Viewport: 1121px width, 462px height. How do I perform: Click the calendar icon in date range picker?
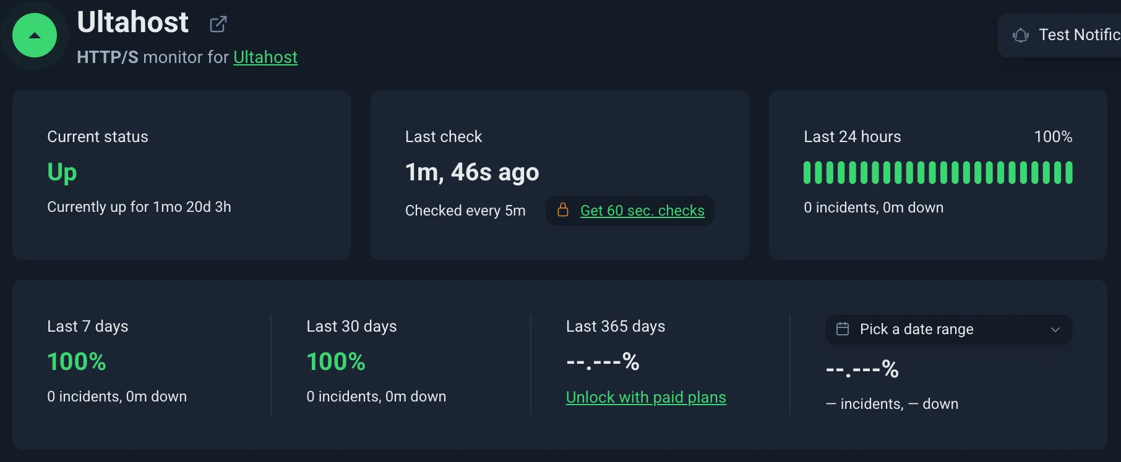point(843,329)
